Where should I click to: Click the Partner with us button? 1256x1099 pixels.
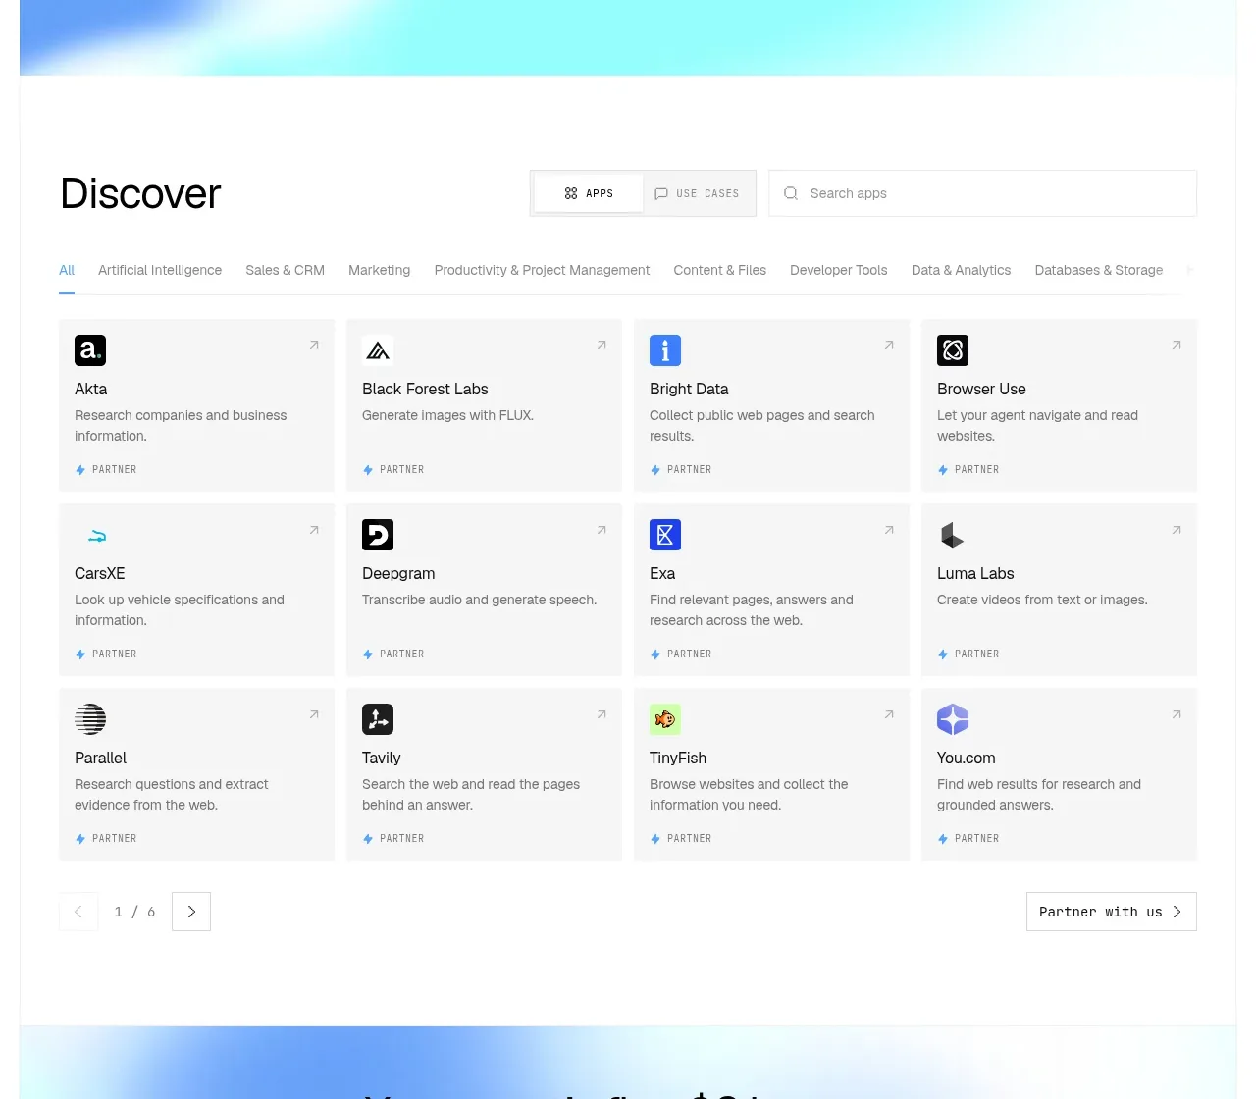[1111, 912]
